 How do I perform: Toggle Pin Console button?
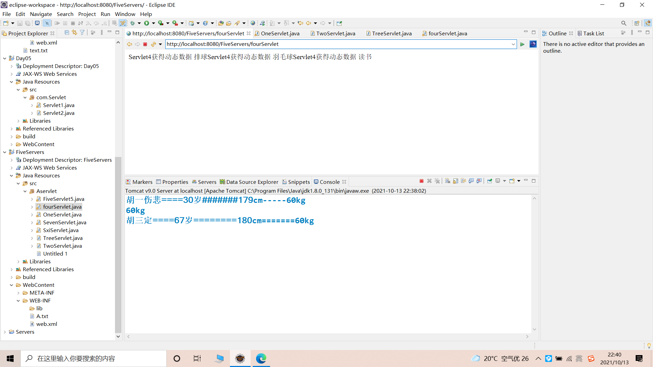click(490, 181)
